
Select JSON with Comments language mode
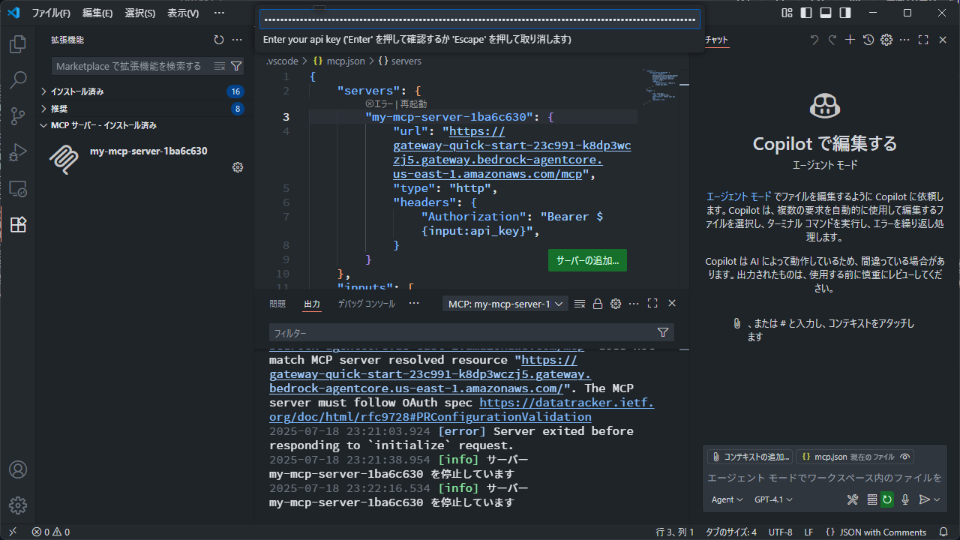pyautogui.click(x=883, y=532)
